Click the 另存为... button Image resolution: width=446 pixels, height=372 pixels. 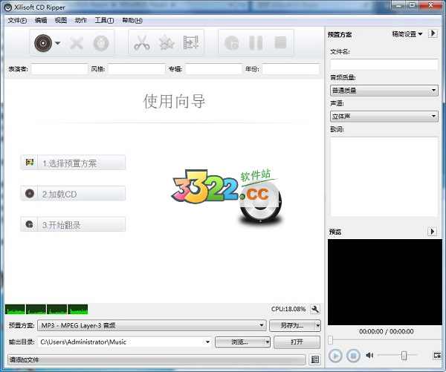pyautogui.click(x=292, y=325)
